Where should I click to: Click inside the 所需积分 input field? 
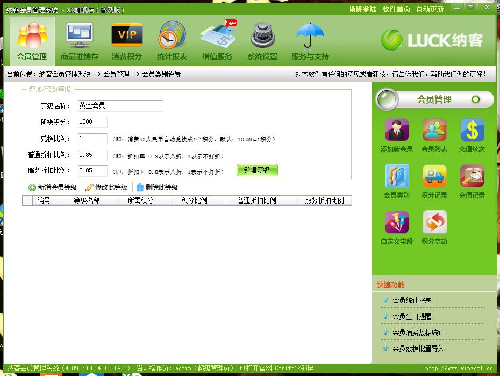[92, 122]
